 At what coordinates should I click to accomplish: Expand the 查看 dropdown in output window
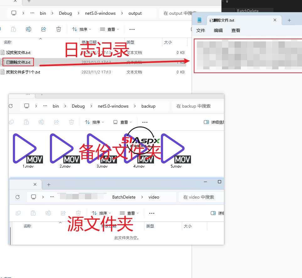[109, 29]
